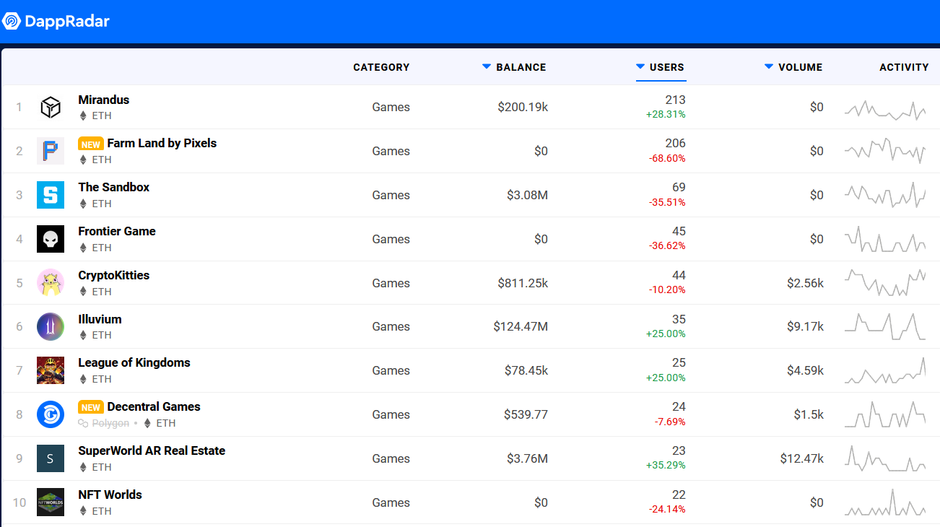The width and height of the screenshot is (940, 527).
Task: Click the Activity column header
Action: pyautogui.click(x=904, y=67)
